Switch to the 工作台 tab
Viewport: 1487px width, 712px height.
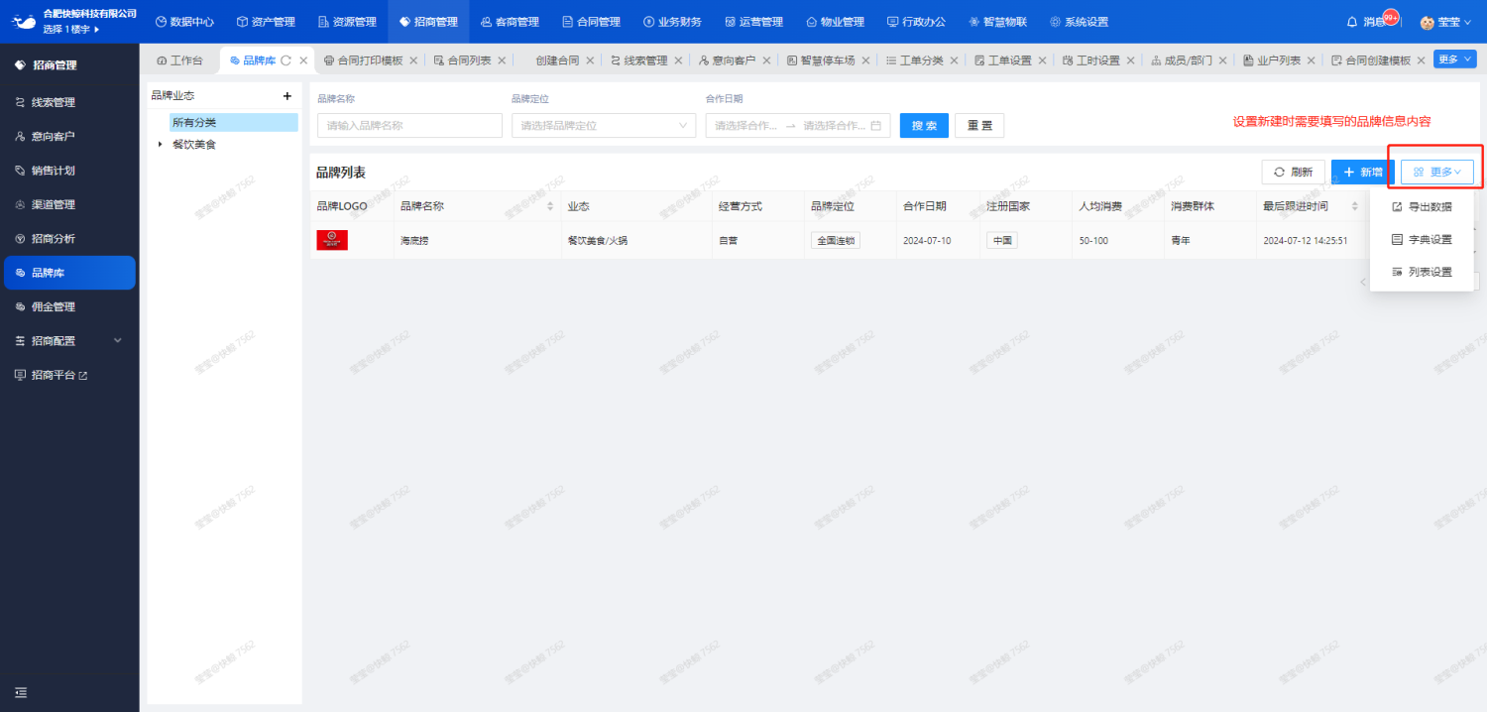[180, 60]
